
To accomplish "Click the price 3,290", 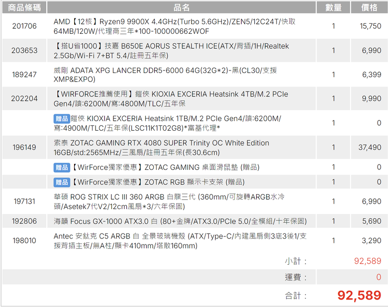I will [372, 241].
